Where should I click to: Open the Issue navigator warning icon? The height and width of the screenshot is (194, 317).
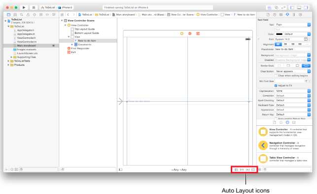coord(28,15)
